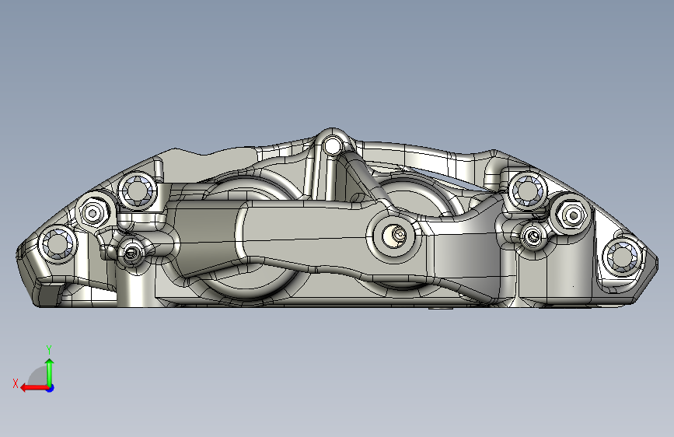Select the leftmost Torx bolt head on caliper

click(x=58, y=245)
